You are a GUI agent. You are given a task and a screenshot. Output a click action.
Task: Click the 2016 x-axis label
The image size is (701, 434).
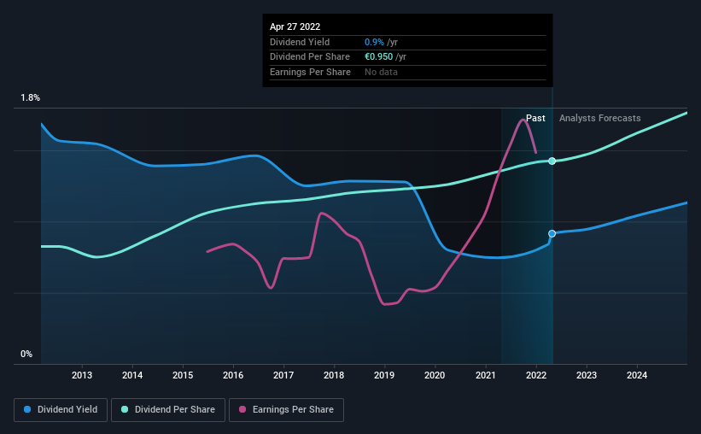pos(233,375)
